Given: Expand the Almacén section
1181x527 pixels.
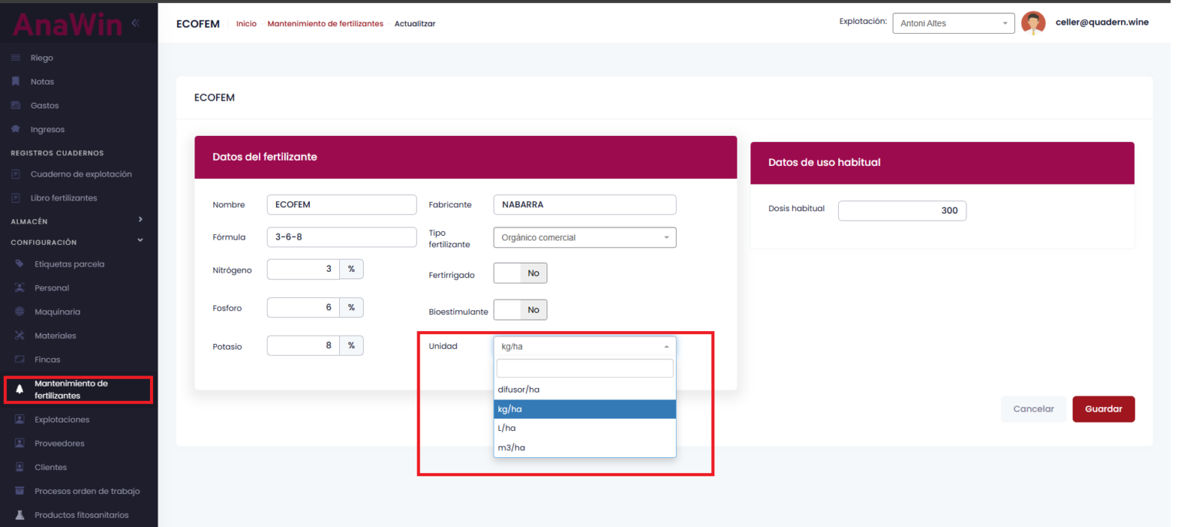Looking at the screenshot, I should (x=140, y=220).
